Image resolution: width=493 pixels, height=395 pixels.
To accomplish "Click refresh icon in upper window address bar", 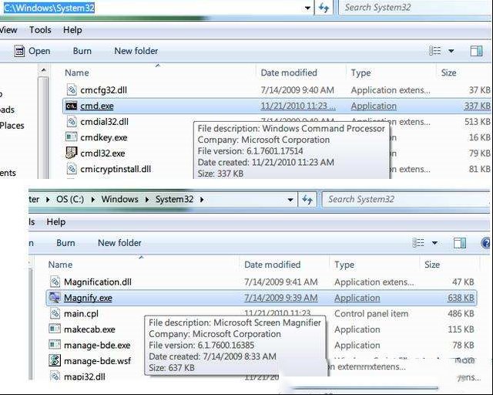I will [324, 8].
